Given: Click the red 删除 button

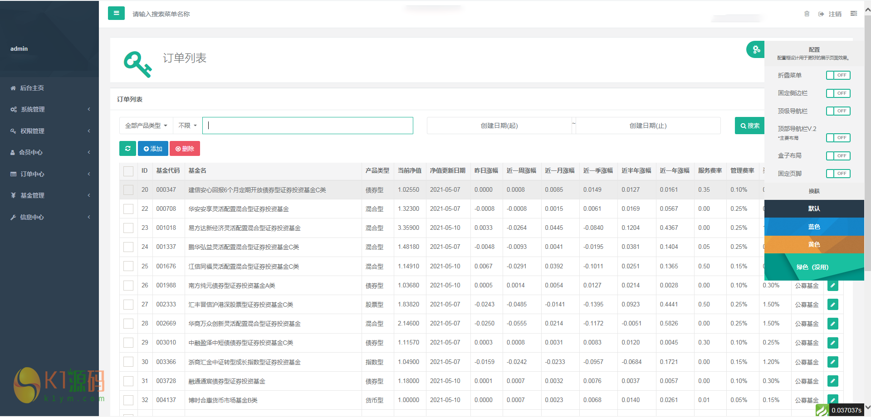Looking at the screenshot, I should click(185, 149).
